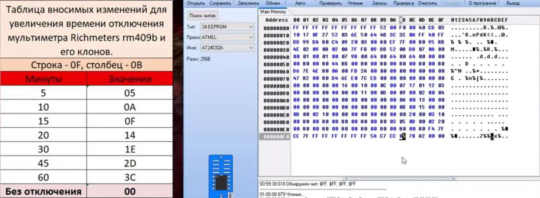
Task: Choose the Обмен toolbar item
Action: click(273, 3)
